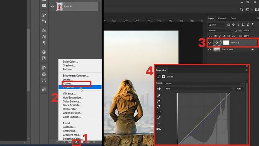Screen dimensions: 259x146
Task: Select the draw curve pencil tool
Action: [x=159, y=118]
